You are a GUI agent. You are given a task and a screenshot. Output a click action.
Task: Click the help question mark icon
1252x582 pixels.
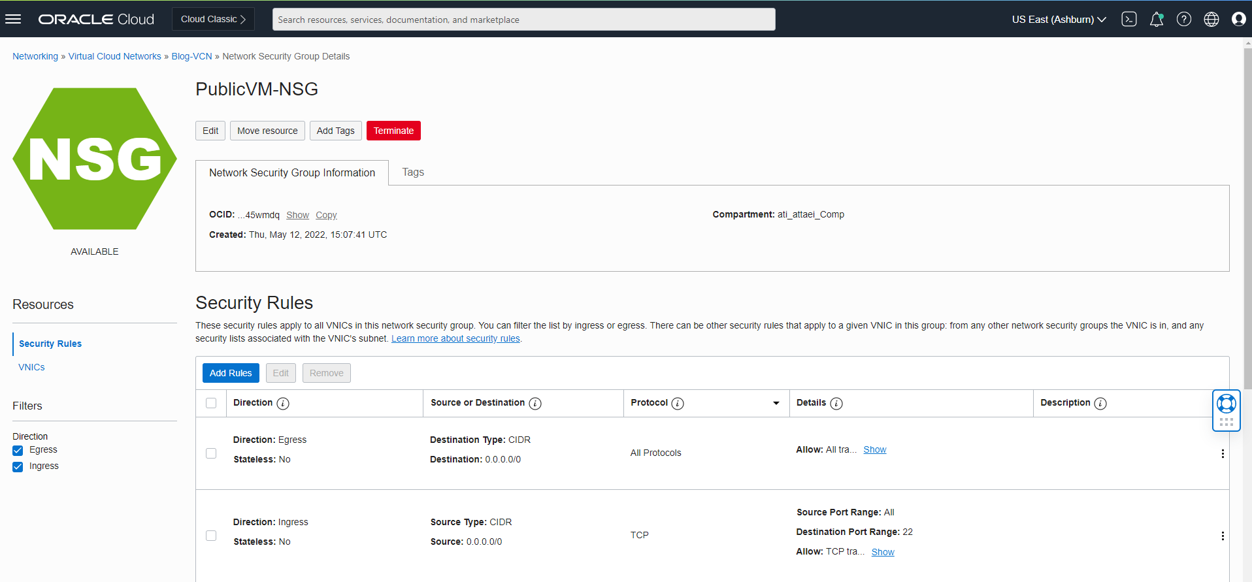(x=1183, y=19)
